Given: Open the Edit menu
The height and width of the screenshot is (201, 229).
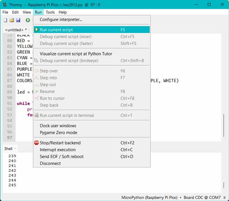Looking at the screenshot, I should coord(15,12).
